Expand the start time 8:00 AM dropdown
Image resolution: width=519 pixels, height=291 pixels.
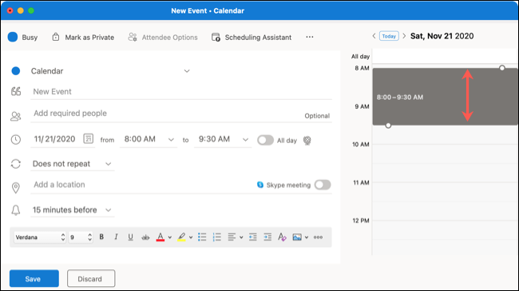pos(171,140)
